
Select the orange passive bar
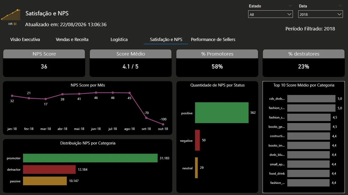click(45, 181)
